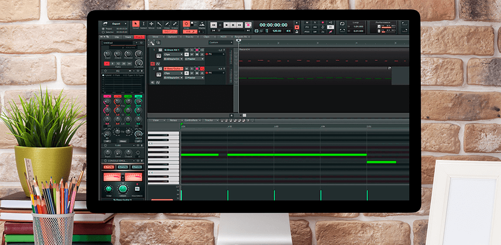This screenshot has width=501, height=245.
Task: Solo the SI-Bass Guitar track
Action: pyautogui.click(x=192, y=69)
